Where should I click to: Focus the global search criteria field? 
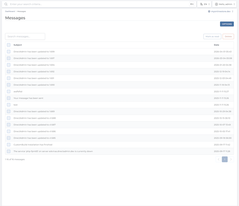tap(99, 4)
